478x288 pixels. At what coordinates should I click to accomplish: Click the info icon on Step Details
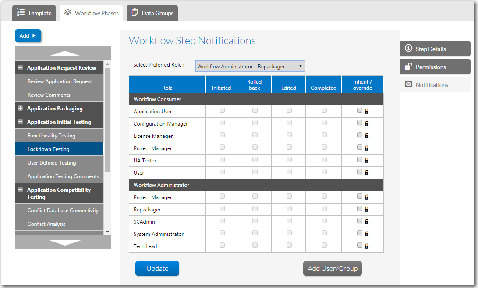pyautogui.click(x=408, y=49)
